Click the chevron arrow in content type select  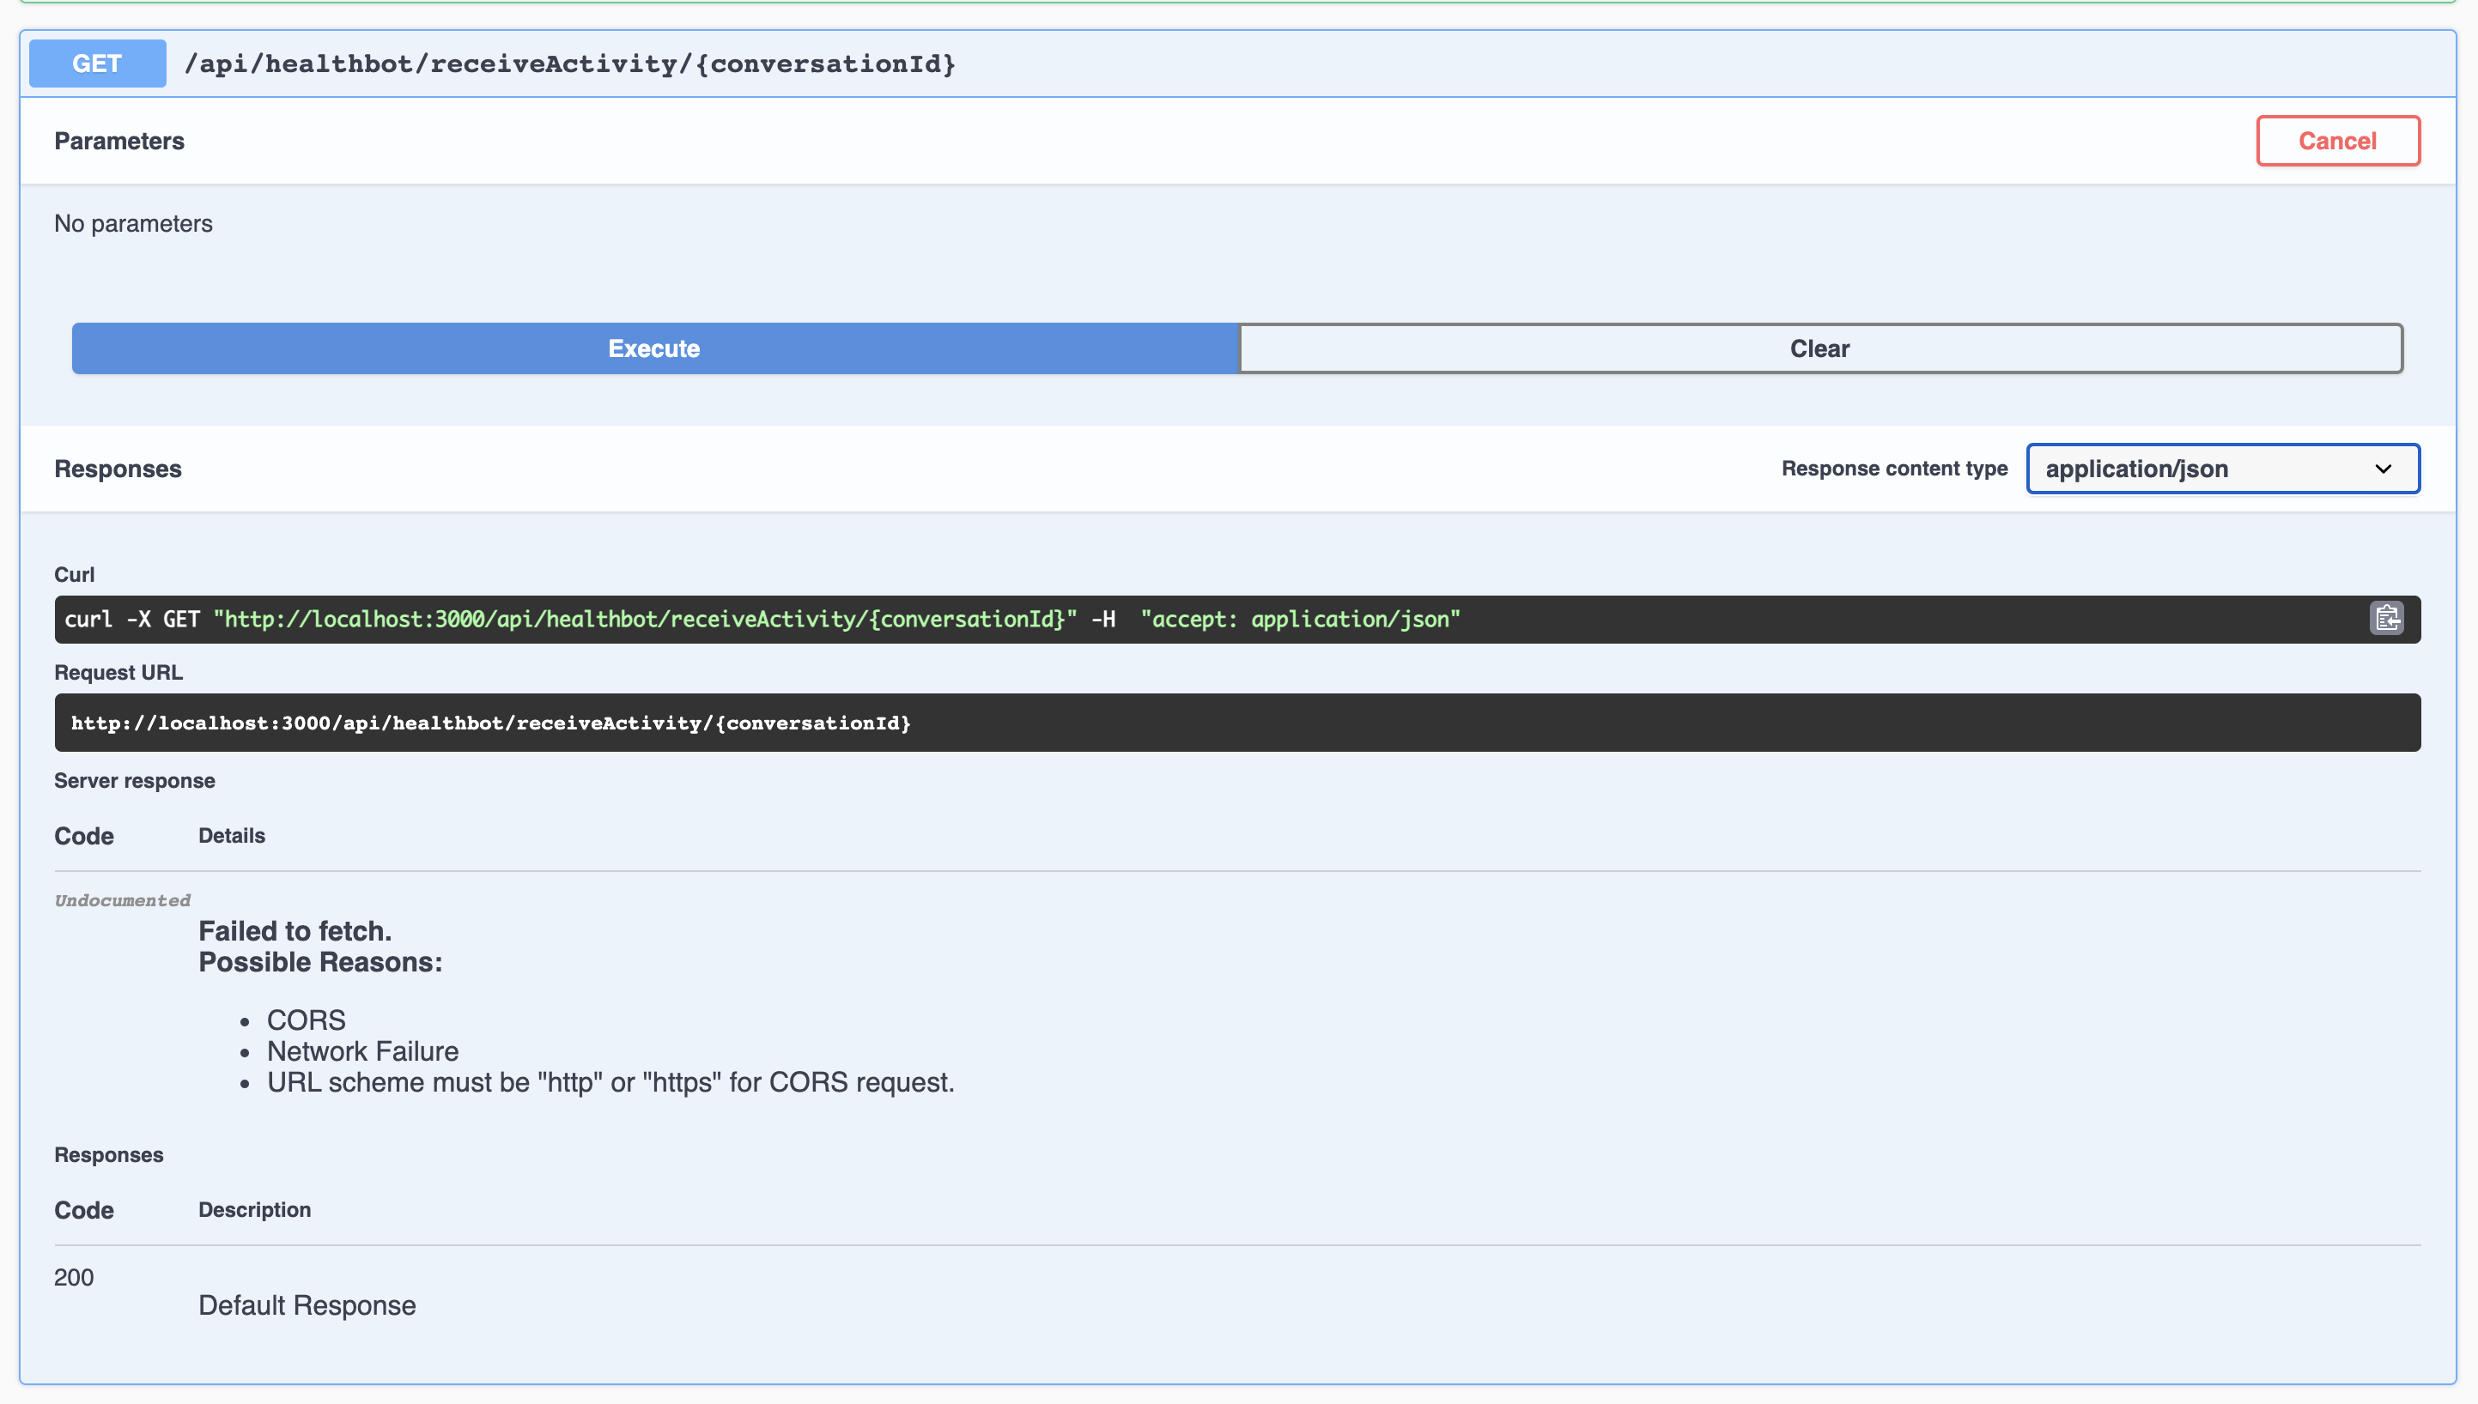[2383, 469]
